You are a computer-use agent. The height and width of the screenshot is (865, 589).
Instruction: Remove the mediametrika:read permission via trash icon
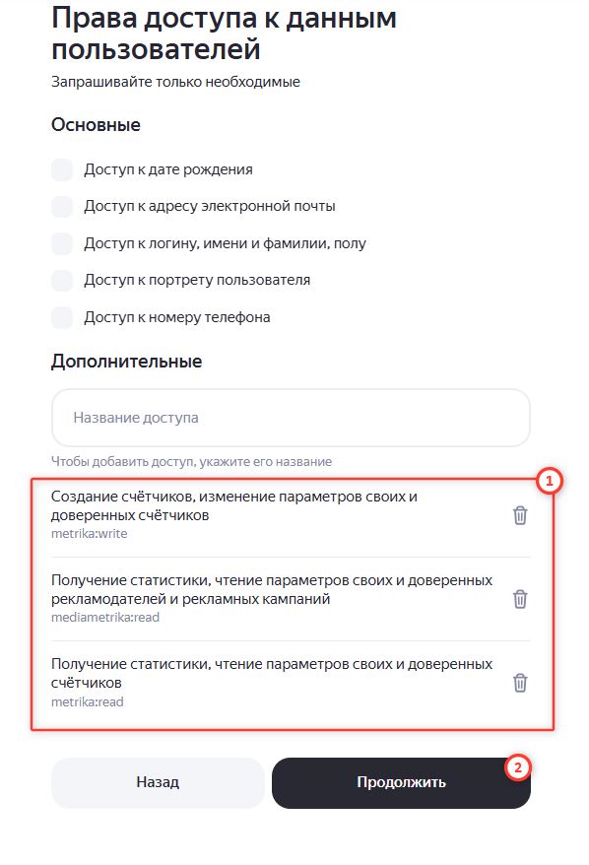pyautogui.click(x=519, y=598)
